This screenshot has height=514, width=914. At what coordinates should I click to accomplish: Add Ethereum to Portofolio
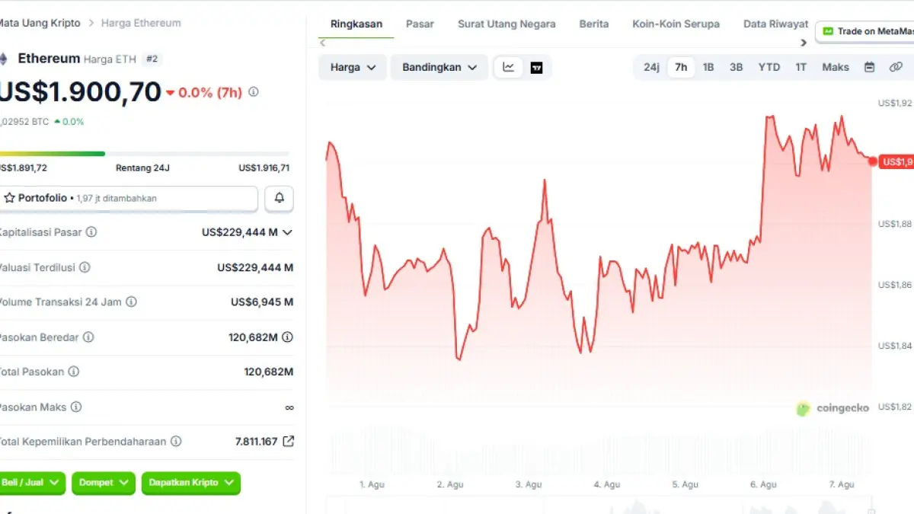click(128, 198)
